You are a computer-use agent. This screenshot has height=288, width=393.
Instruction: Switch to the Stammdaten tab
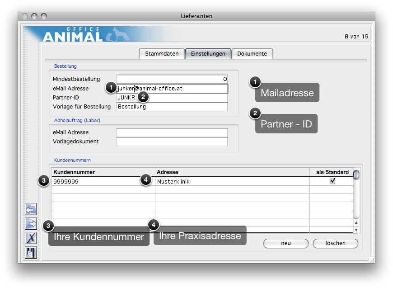(x=162, y=54)
